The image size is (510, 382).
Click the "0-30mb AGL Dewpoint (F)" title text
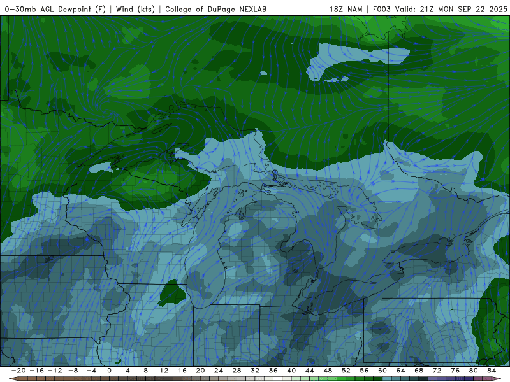[55, 9]
